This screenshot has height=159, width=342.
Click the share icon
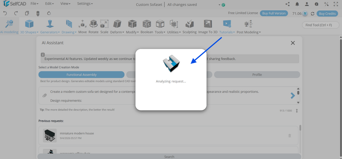click(288, 4)
